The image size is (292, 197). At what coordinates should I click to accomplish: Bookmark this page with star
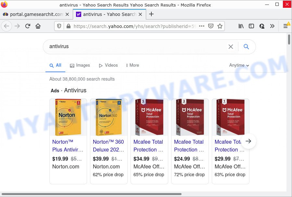220,26
